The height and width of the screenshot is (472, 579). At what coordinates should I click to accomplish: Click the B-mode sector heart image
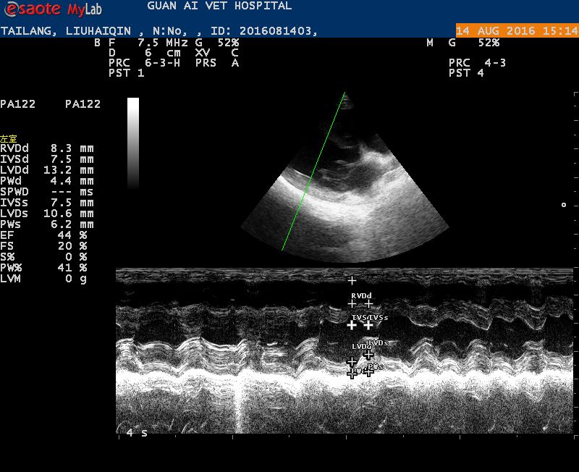click(345, 177)
